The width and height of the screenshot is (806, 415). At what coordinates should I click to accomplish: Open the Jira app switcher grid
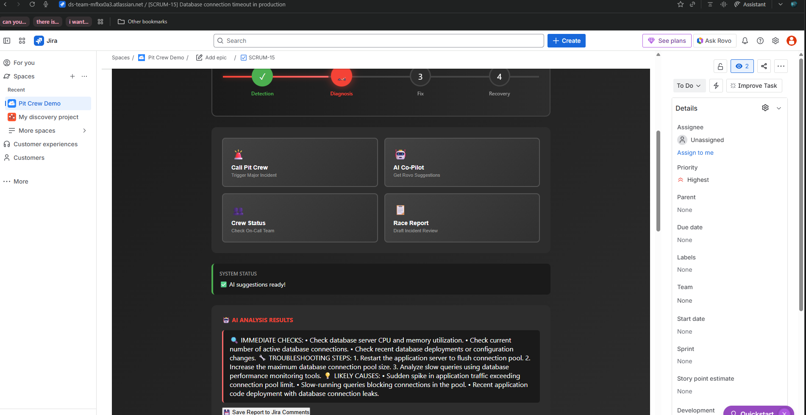pyautogui.click(x=22, y=41)
